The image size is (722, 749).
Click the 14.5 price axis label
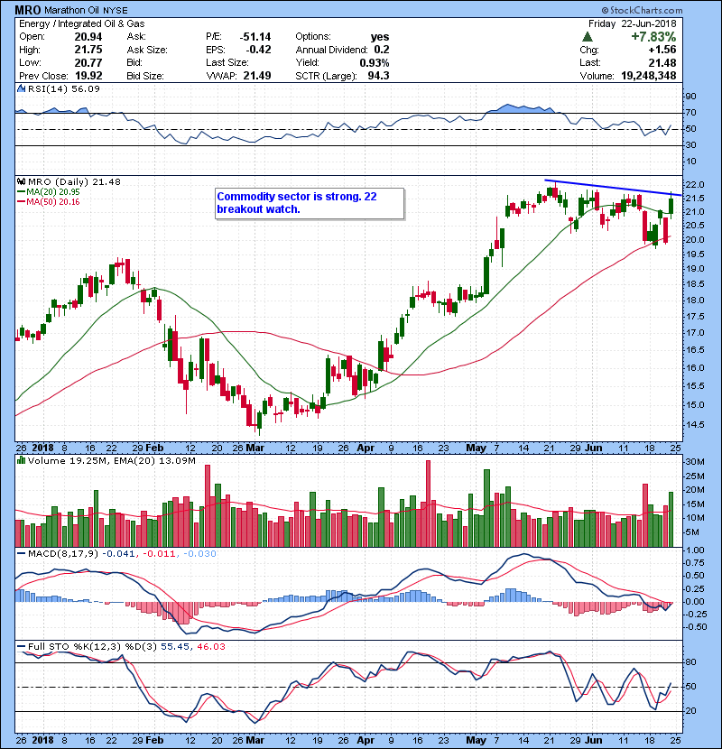(695, 425)
